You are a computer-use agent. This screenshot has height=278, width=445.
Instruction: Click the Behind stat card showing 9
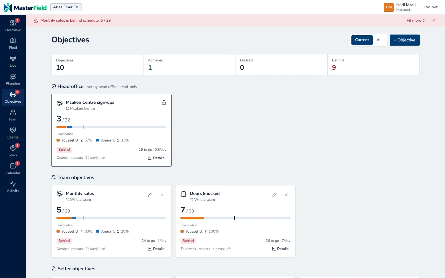point(373,65)
